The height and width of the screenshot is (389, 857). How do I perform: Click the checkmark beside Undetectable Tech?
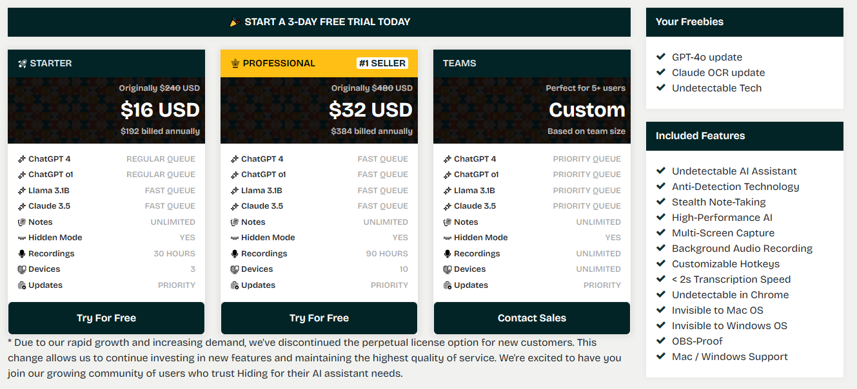click(660, 88)
